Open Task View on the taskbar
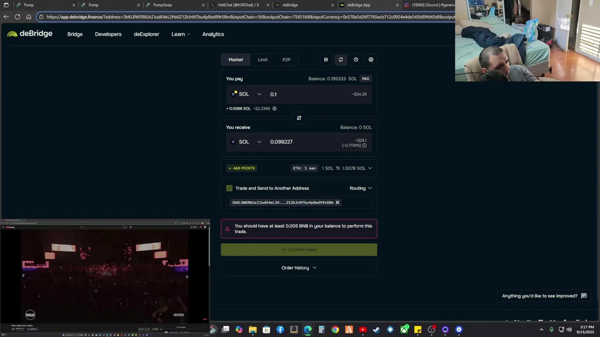 pos(225,330)
